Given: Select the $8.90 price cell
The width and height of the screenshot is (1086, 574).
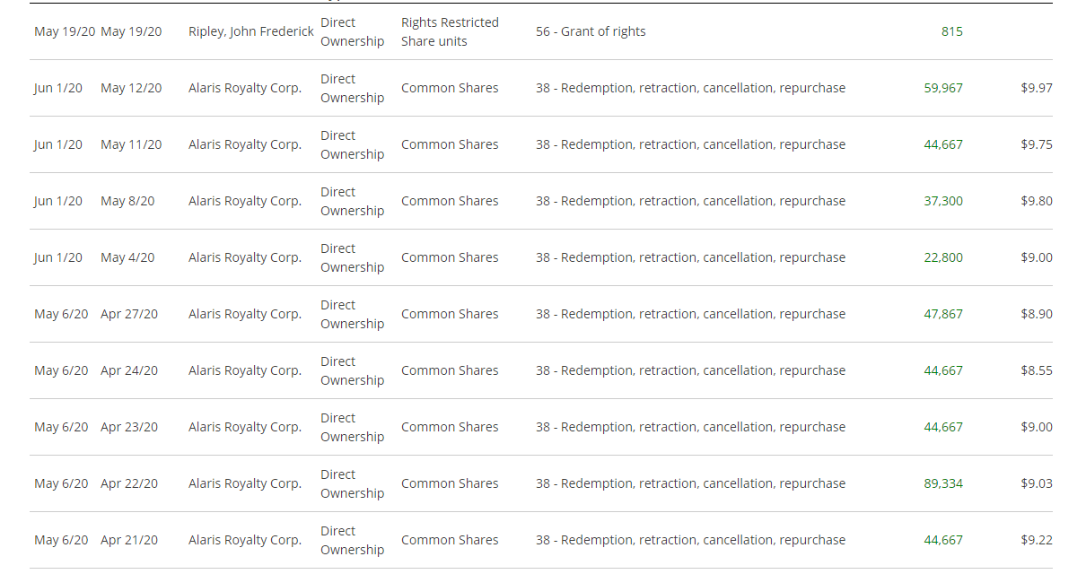Looking at the screenshot, I should tap(1037, 314).
